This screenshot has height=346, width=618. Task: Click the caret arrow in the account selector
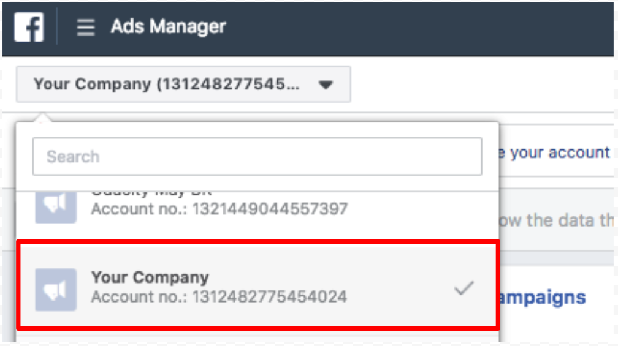tap(326, 85)
